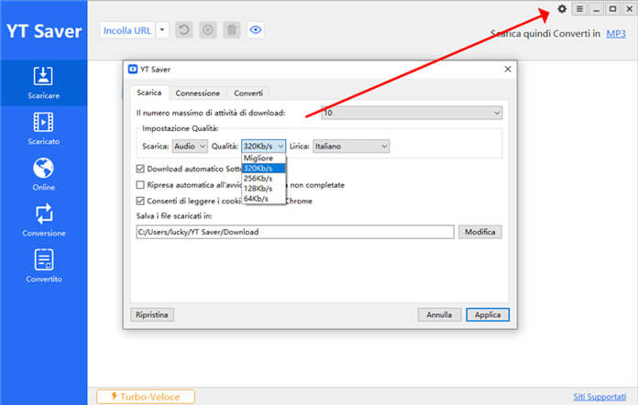Screen dimensions: 638x405
Task: Select 256Kb/s quality option
Action: coord(264,179)
